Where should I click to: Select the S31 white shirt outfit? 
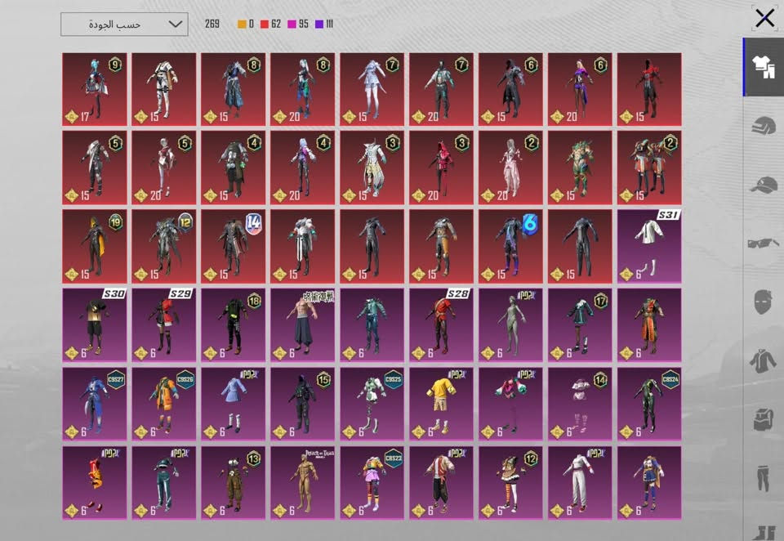[x=649, y=246]
